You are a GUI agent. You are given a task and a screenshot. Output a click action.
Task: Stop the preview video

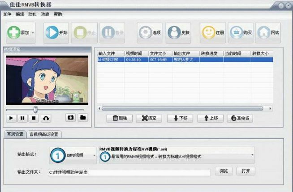pyautogui.click(x=34, y=118)
